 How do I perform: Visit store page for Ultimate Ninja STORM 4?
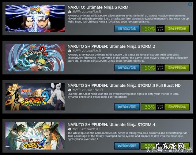[127, 146]
